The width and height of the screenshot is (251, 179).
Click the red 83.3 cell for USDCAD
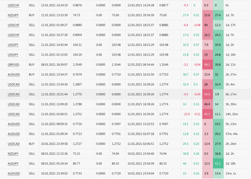coord(207,114)
